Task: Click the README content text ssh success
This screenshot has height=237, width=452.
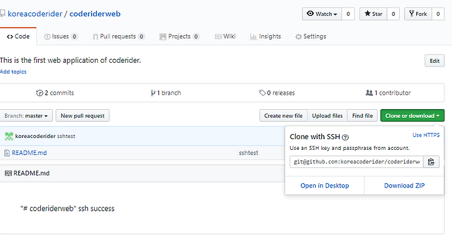Action: pos(67,209)
